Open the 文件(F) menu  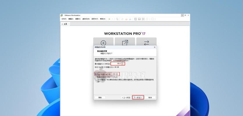point(64,19)
